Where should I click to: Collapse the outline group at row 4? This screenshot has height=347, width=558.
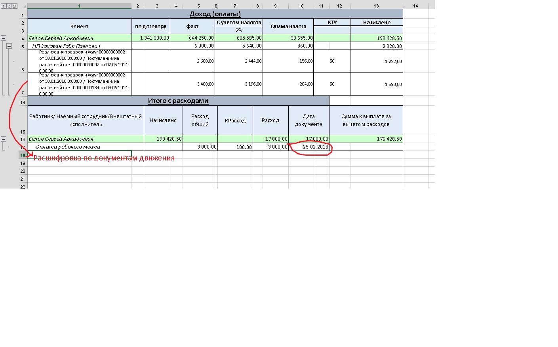click(x=4, y=38)
